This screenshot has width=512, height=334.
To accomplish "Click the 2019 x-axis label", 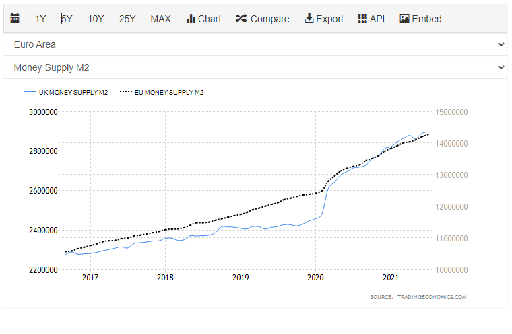I will pyautogui.click(x=241, y=278).
